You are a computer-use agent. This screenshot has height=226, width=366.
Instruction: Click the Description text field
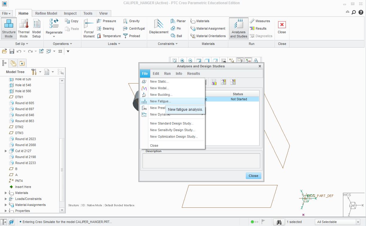[x=201, y=161]
